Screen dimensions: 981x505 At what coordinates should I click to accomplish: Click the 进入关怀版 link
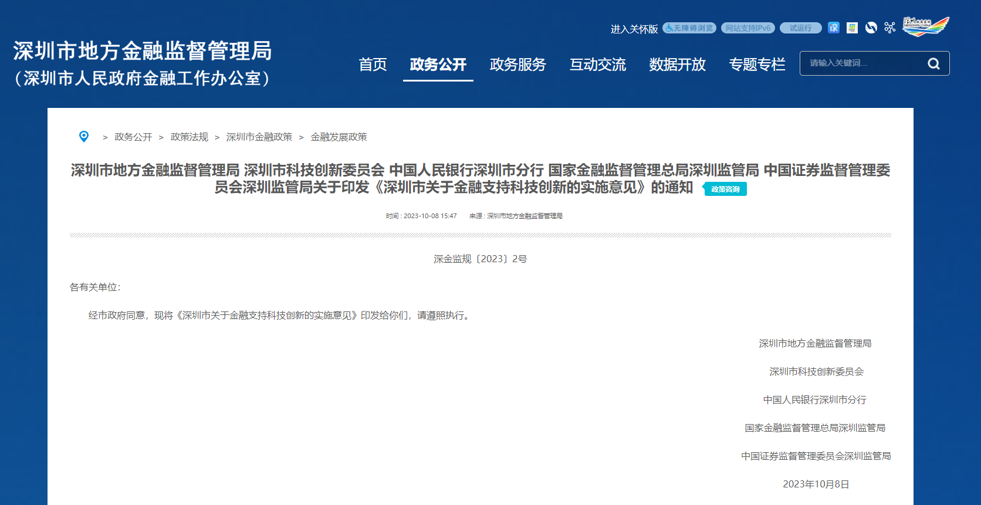click(634, 29)
